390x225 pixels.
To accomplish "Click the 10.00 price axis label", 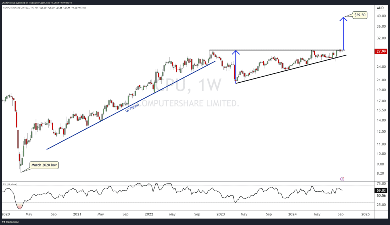I will point(381,154).
